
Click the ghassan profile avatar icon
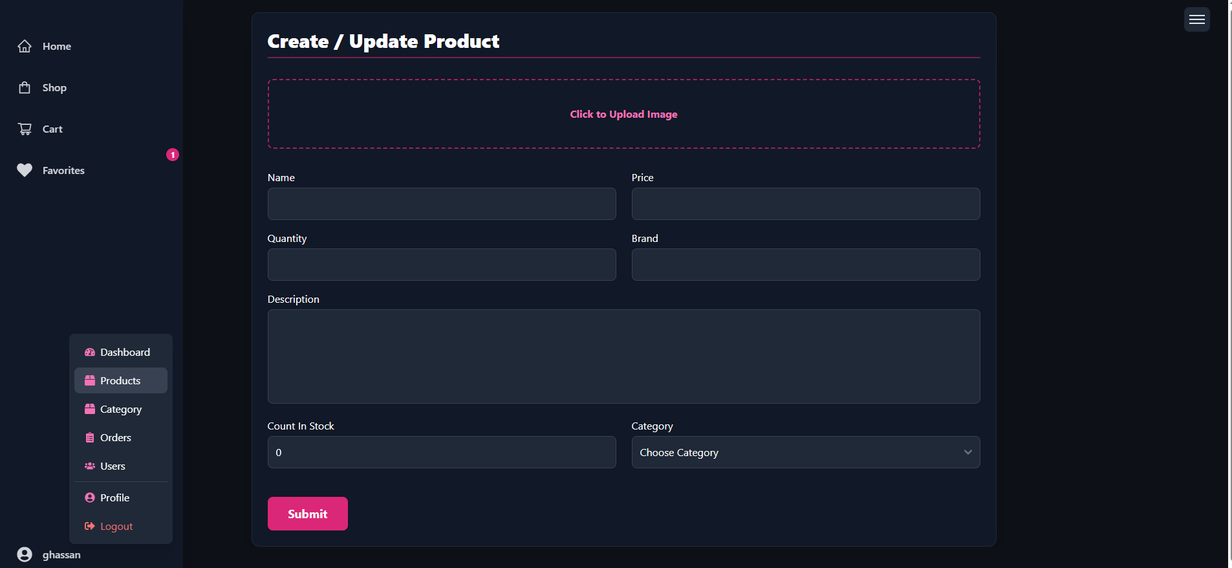(x=25, y=554)
